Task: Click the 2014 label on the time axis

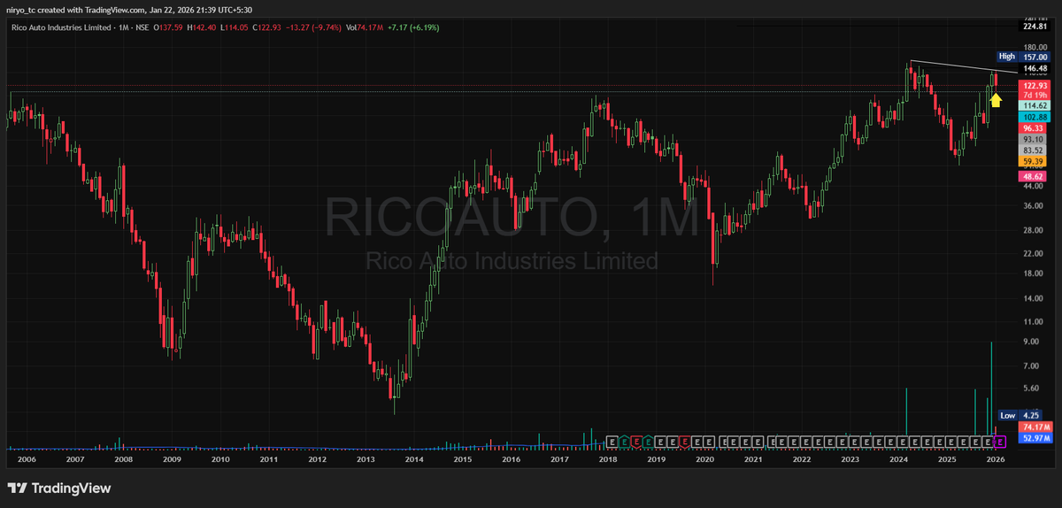Action: tap(414, 459)
